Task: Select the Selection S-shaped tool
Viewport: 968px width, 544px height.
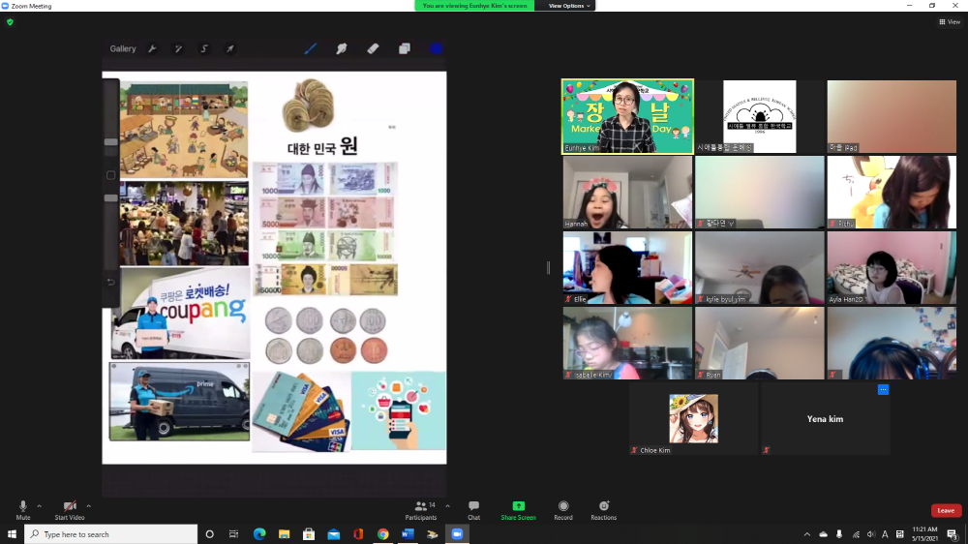Action: tap(204, 48)
